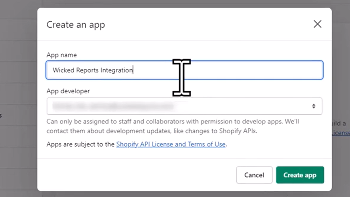350x197 pixels.
Task: Click the App developer dropdown arrows
Action: click(x=314, y=106)
